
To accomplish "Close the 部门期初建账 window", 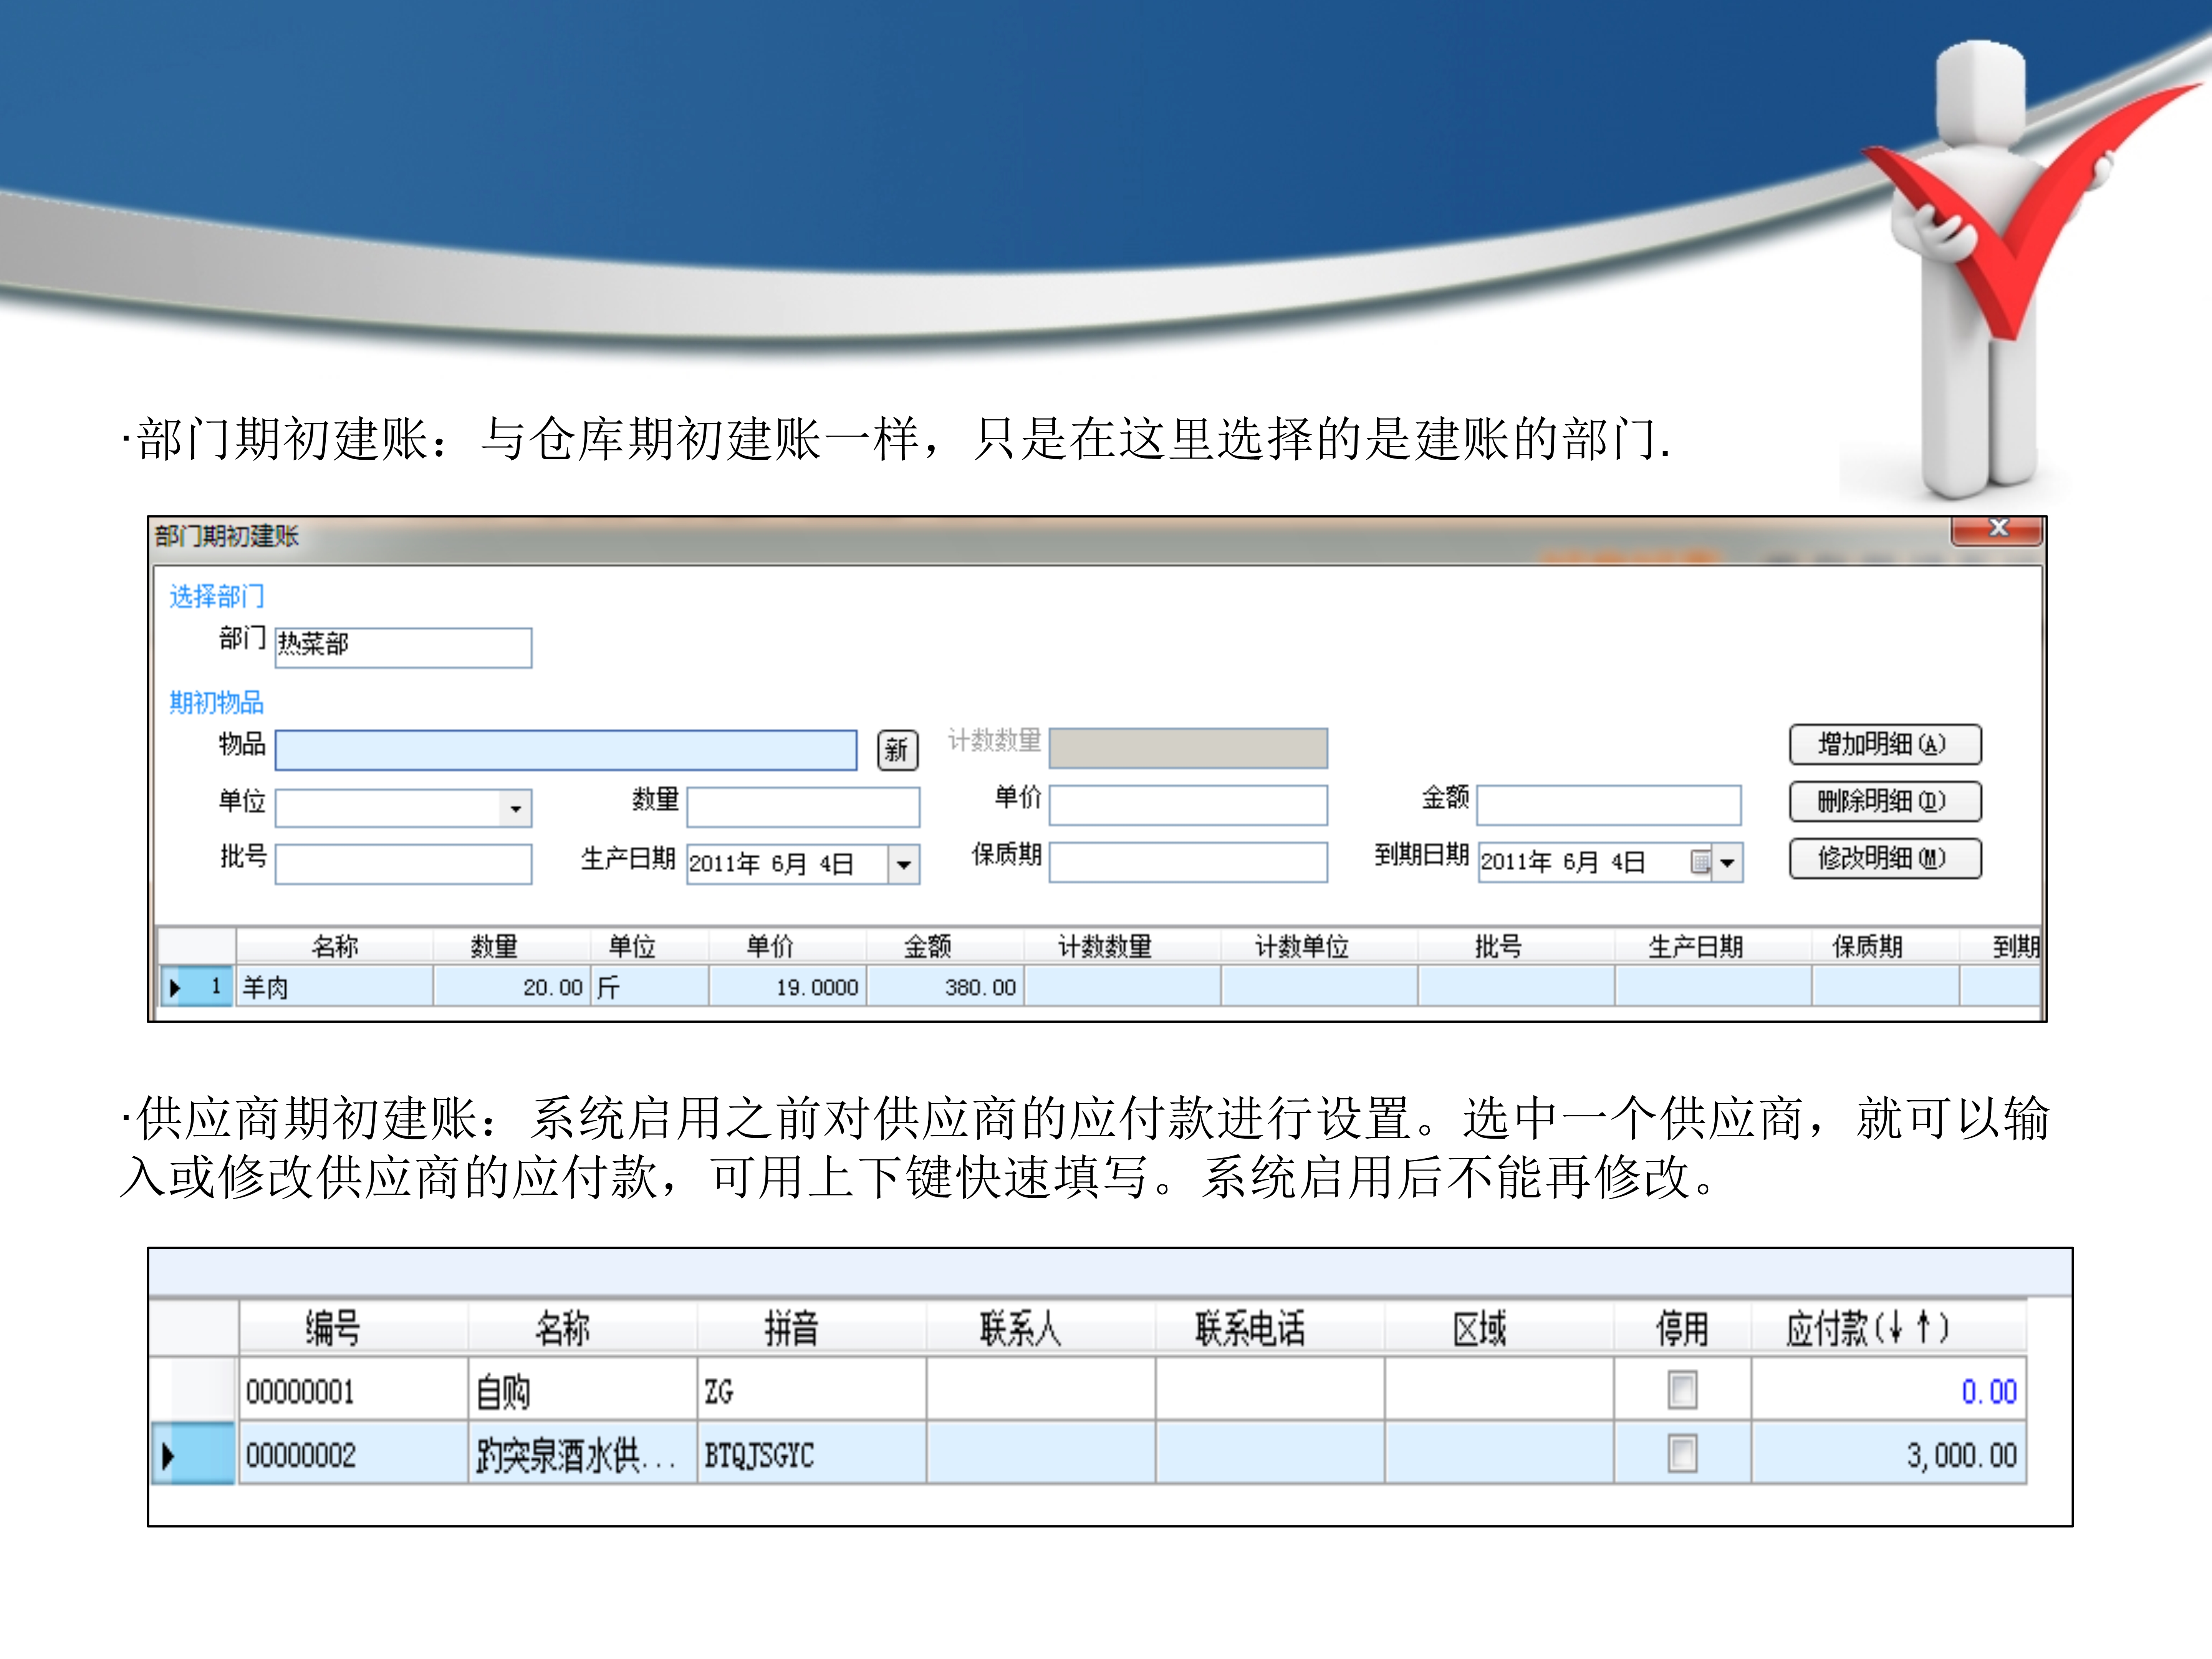I will click(x=1996, y=530).
